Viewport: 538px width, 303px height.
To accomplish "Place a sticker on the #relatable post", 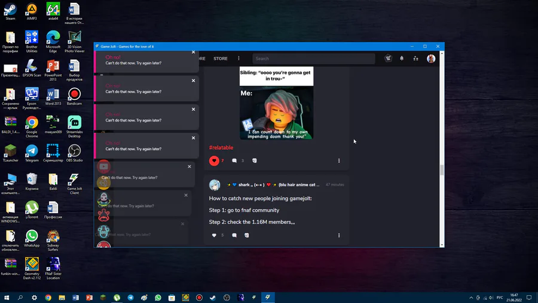I will tap(255, 160).
